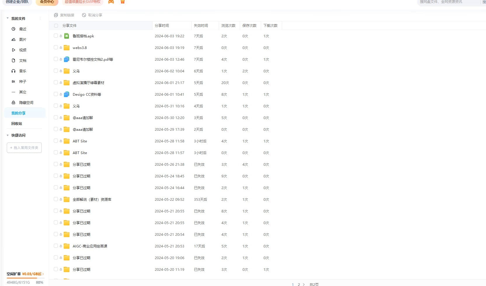The width and height of the screenshot is (486, 286).
Task: Open 会员中心
Action: click(x=47, y=2)
